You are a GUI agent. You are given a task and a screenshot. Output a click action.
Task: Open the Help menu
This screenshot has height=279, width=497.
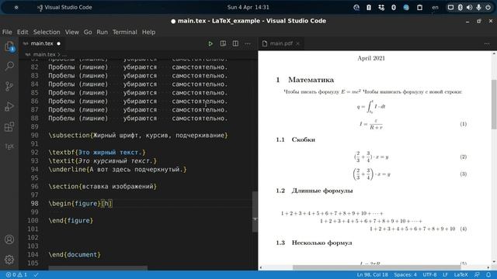(x=148, y=32)
